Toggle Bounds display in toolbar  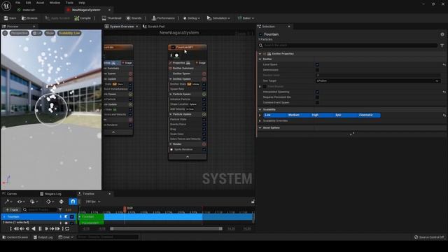click(x=134, y=18)
